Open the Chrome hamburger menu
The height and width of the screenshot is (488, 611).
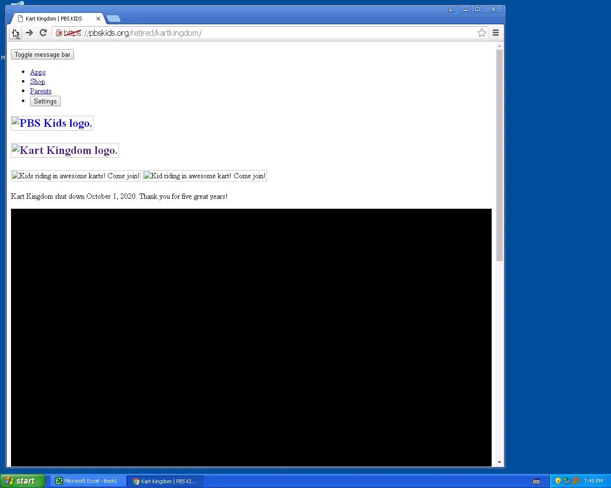(495, 33)
